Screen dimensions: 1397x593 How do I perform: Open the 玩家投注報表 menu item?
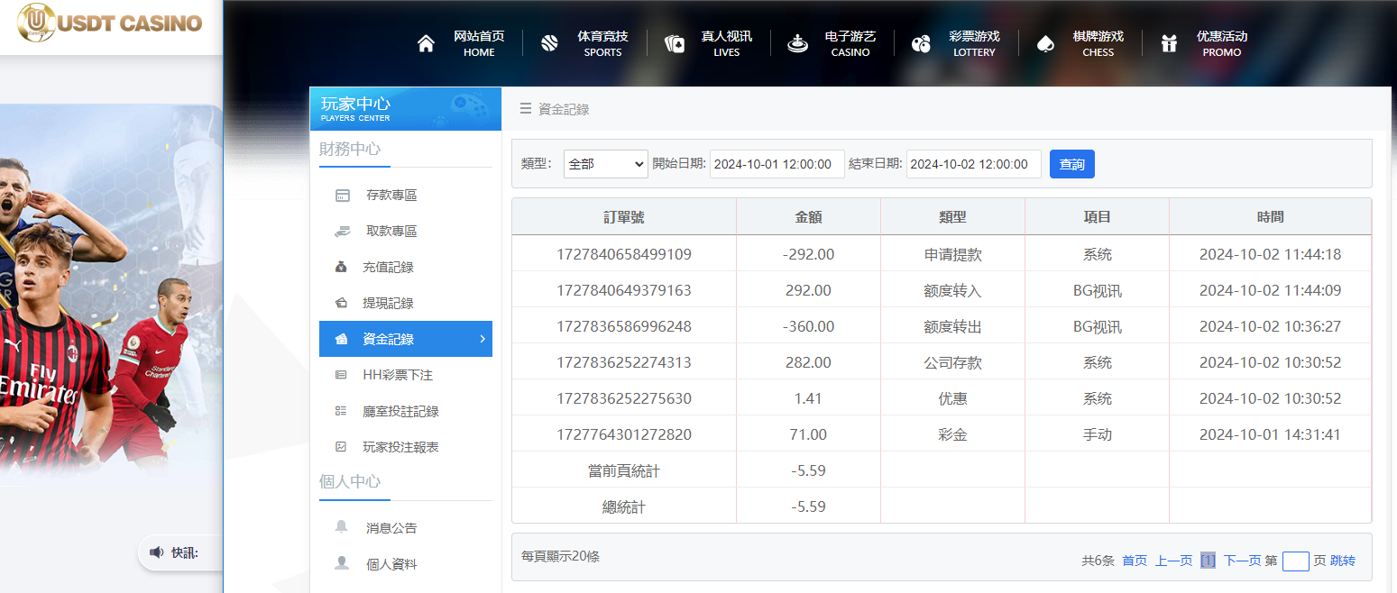(x=400, y=446)
